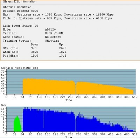Select the 'Status: Showtime' line
The image size is (140, 138).
17,7
